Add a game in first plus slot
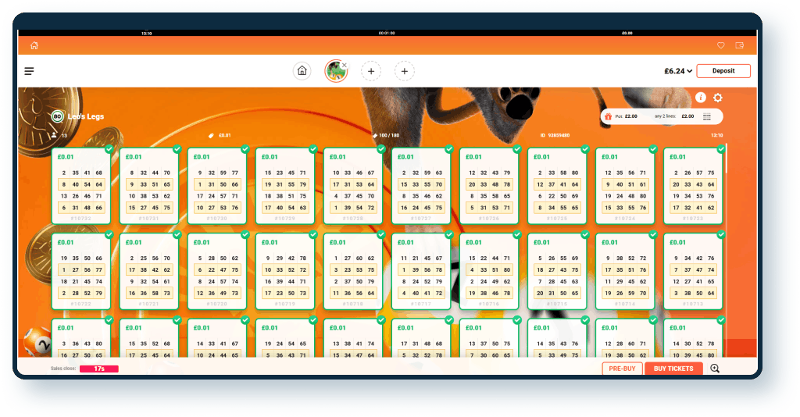This screenshot has width=800, height=417. point(371,71)
